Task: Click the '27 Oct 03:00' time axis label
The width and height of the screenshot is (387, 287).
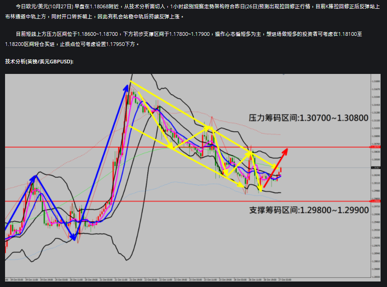Action: point(285,280)
